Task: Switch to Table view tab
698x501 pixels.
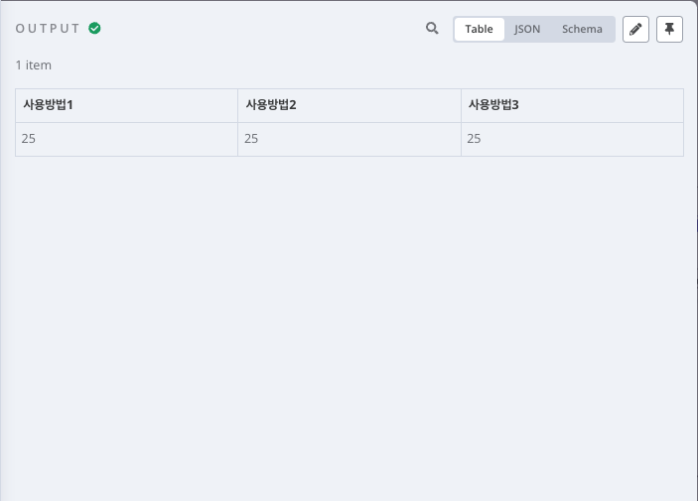Action: [x=479, y=30]
